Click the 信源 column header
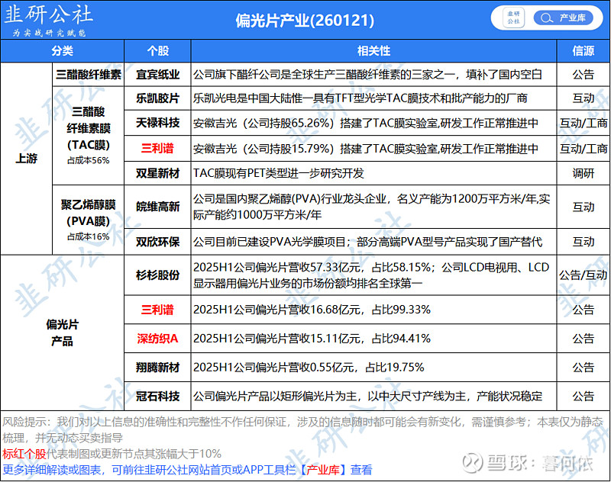 pos(584,50)
